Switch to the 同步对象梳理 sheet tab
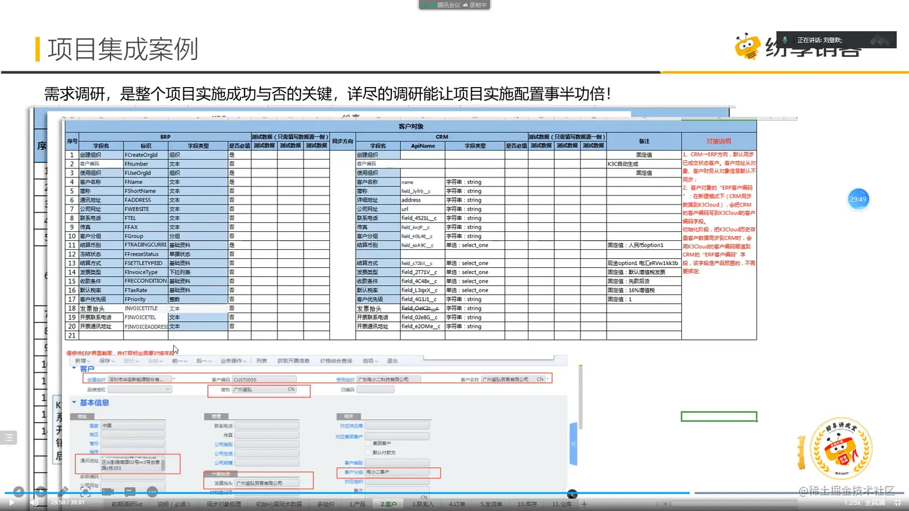The width and height of the screenshot is (909, 511). click(224, 504)
